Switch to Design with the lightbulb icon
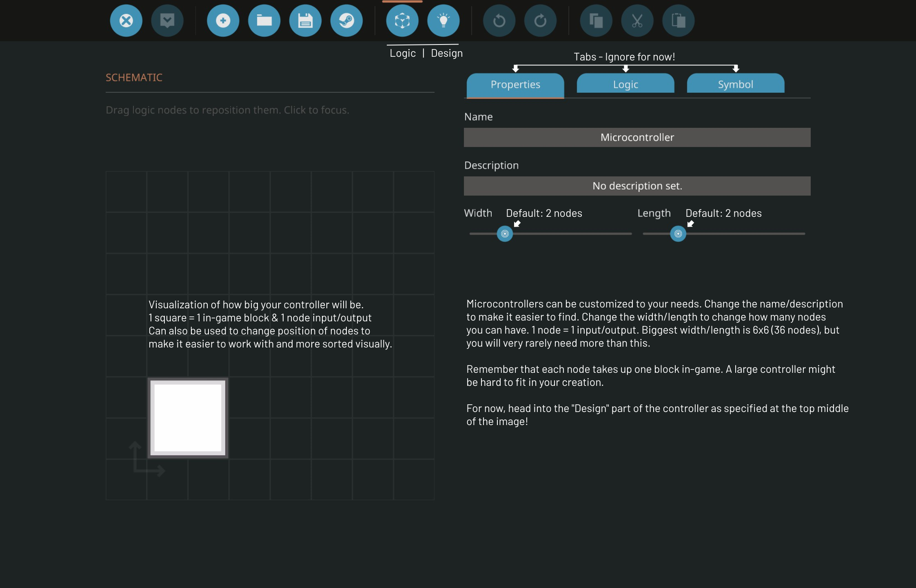The width and height of the screenshot is (916, 588). point(444,20)
